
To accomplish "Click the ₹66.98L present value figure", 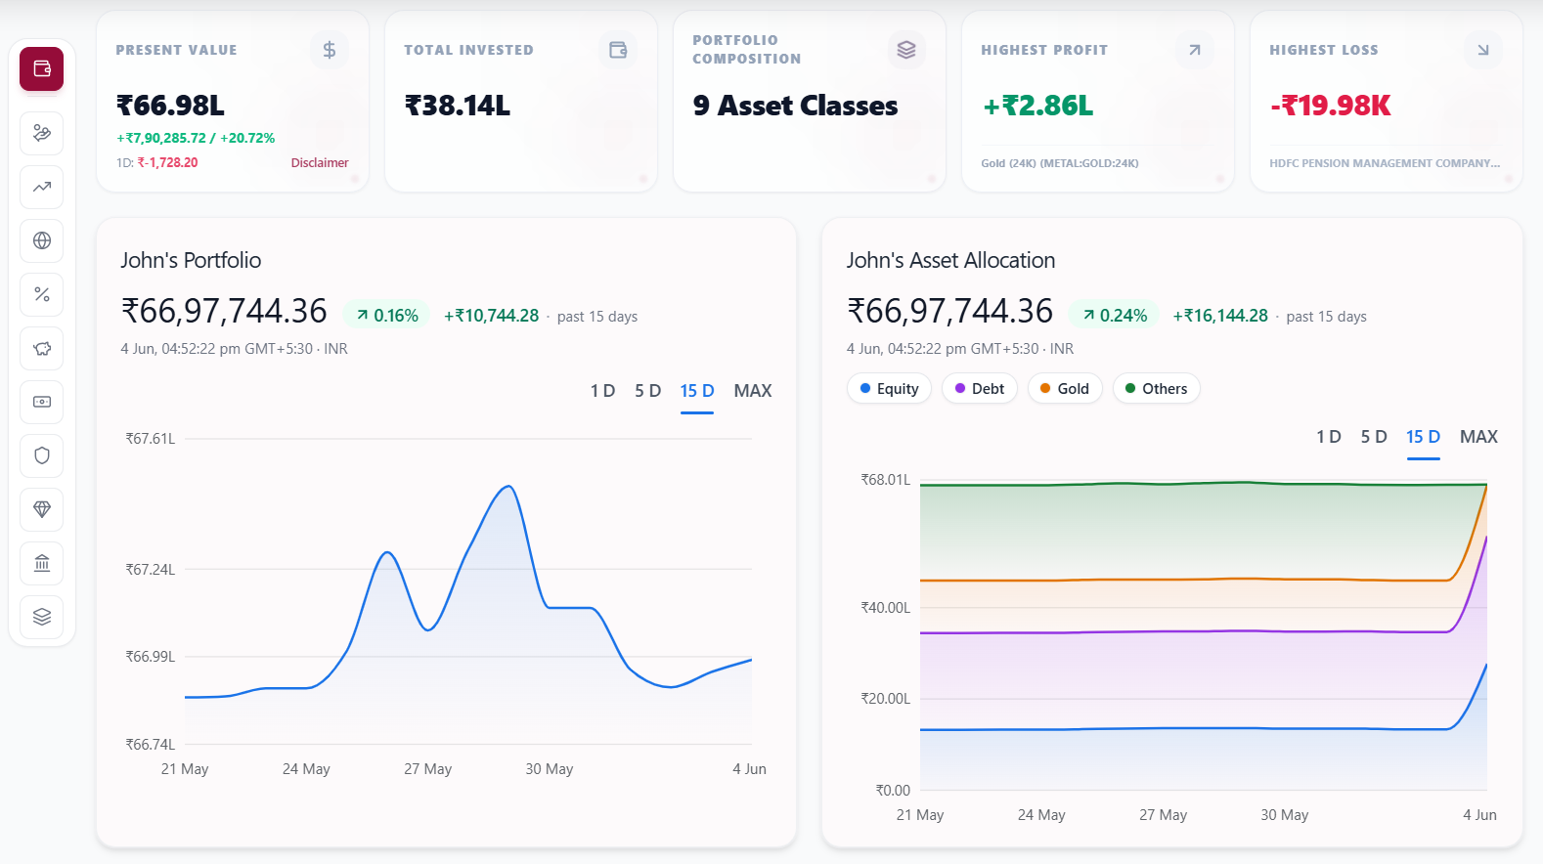I will (171, 106).
